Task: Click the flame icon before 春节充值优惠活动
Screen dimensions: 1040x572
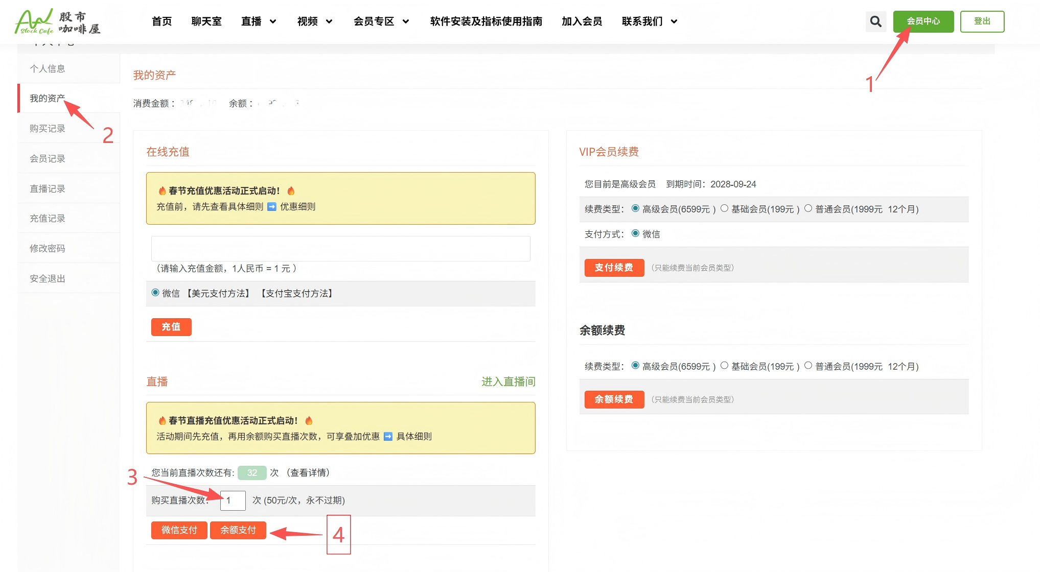Action: pos(162,191)
